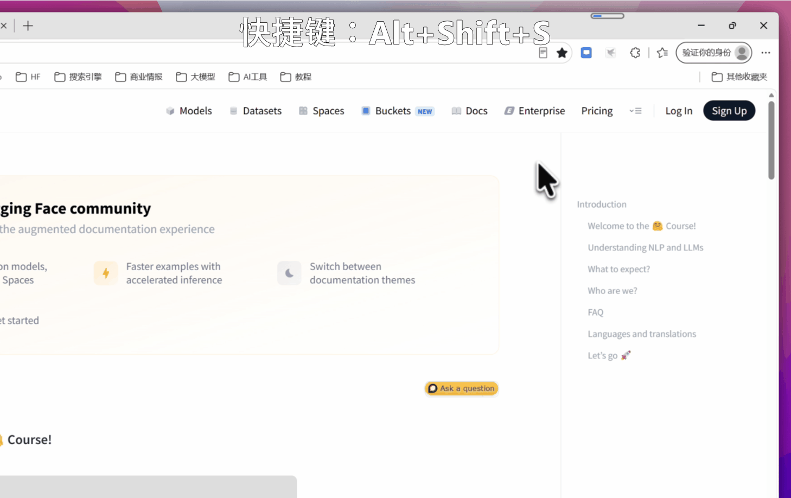The height and width of the screenshot is (498, 791).
Task: Click the Enterprise icon
Action: click(x=509, y=111)
